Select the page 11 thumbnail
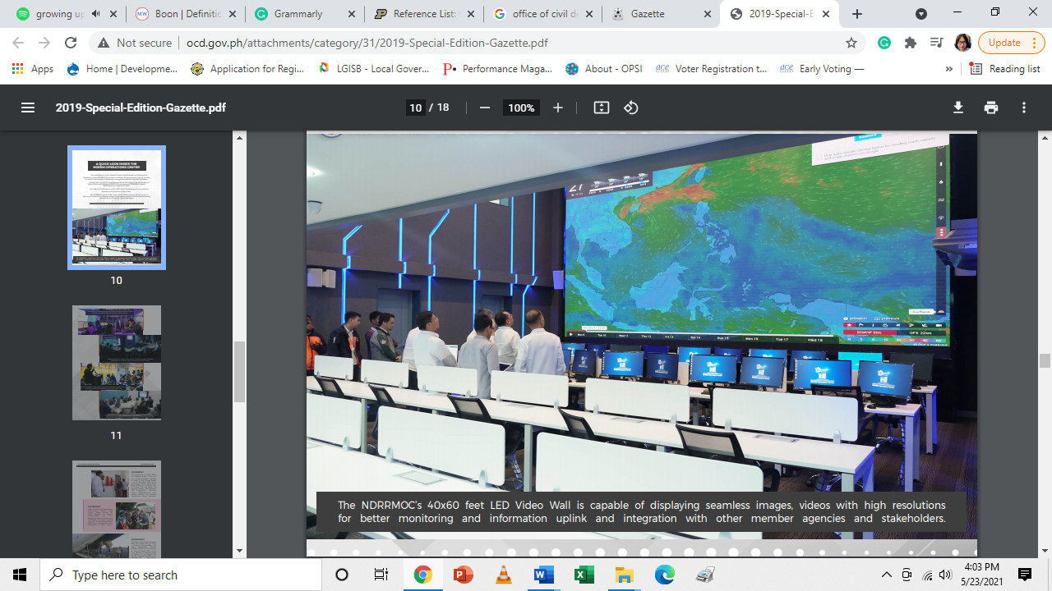The width and height of the screenshot is (1052, 591). point(117,363)
